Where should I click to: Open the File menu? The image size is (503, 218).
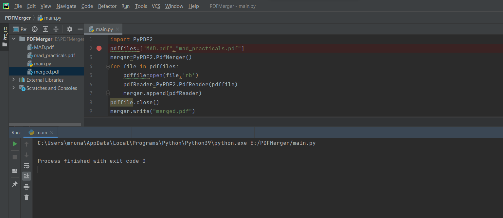(18, 6)
